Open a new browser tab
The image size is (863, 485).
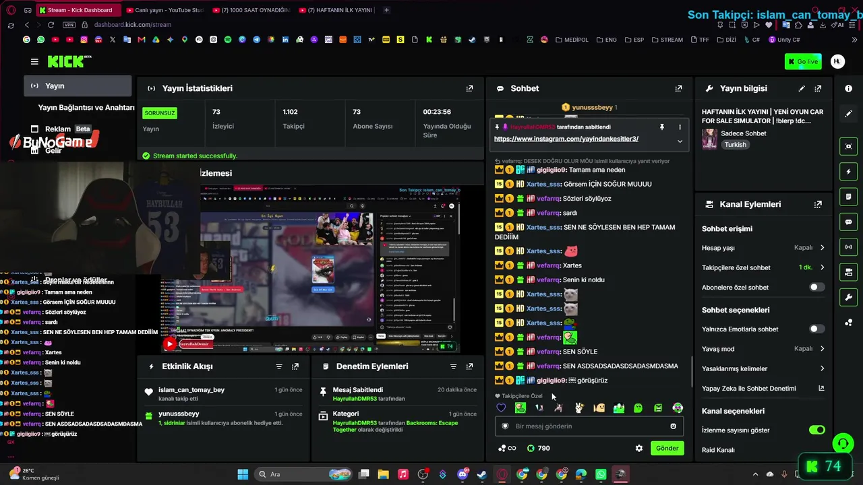click(386, 10)
